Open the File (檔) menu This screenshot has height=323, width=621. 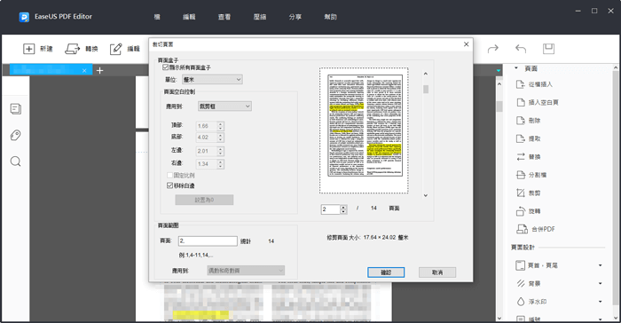157,17
